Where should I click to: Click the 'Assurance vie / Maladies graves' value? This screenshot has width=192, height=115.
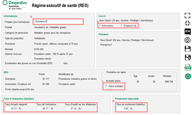(50, 27)
